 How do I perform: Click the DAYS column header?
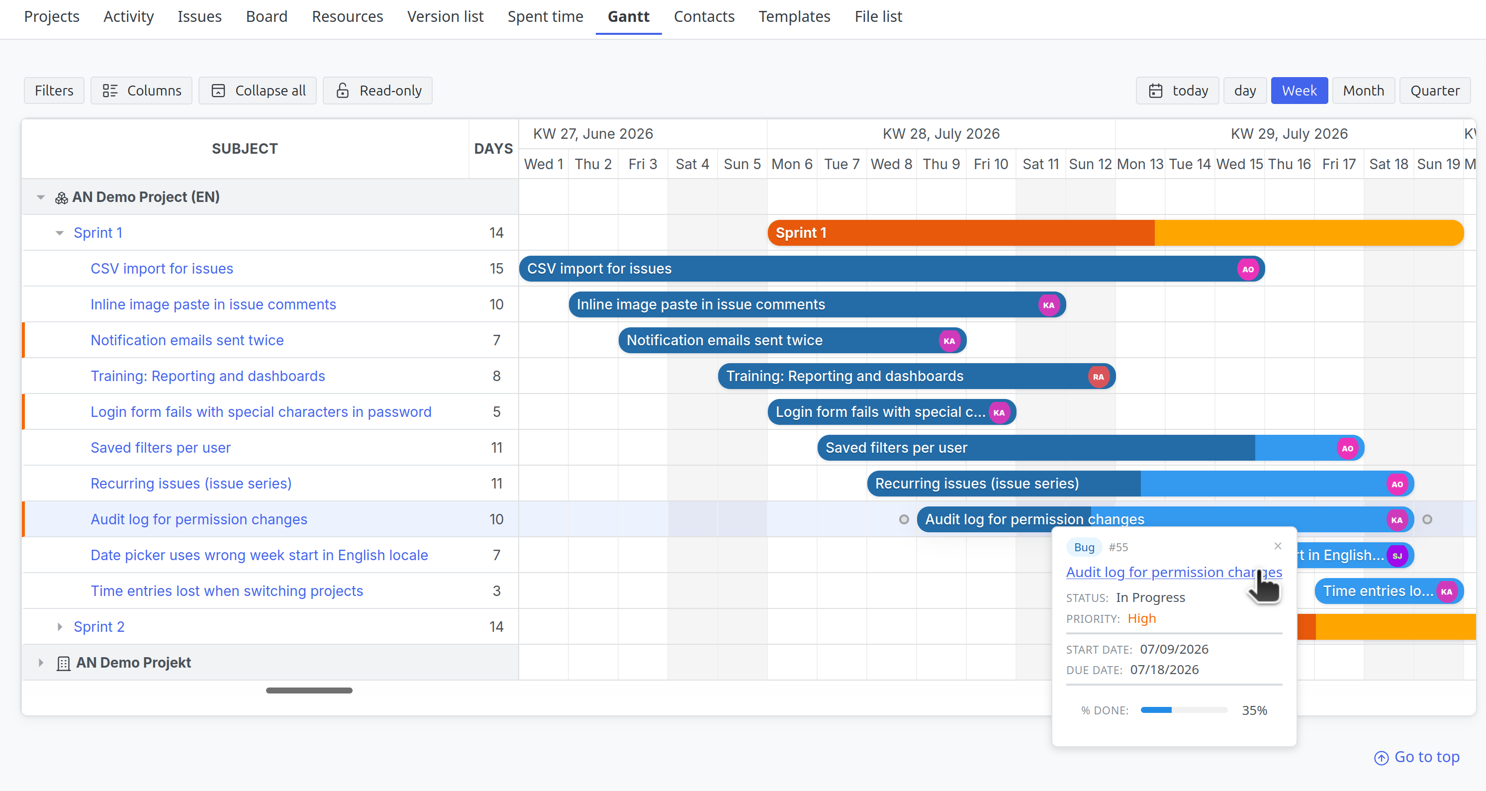click(493, 149)
